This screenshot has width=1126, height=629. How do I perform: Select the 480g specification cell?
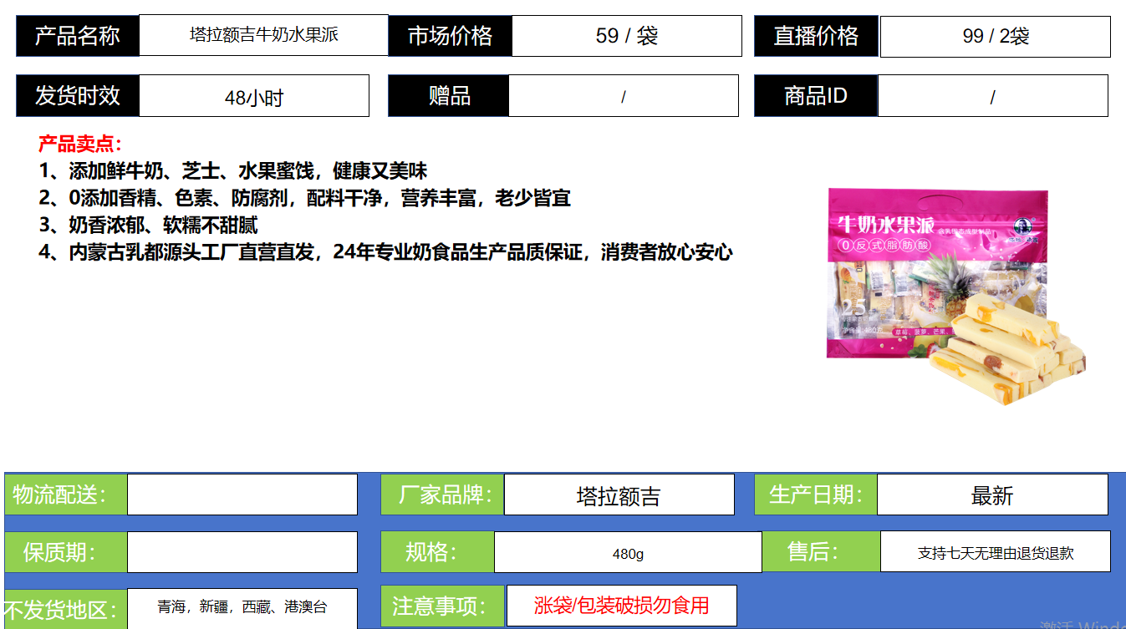[627, 553]
